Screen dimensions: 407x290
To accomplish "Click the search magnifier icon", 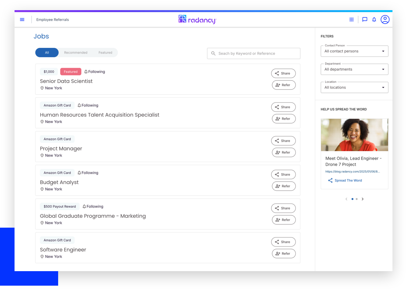I will click(x=213, y=53).
